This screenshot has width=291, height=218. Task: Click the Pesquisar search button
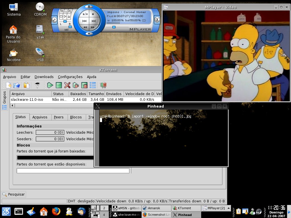13,194
